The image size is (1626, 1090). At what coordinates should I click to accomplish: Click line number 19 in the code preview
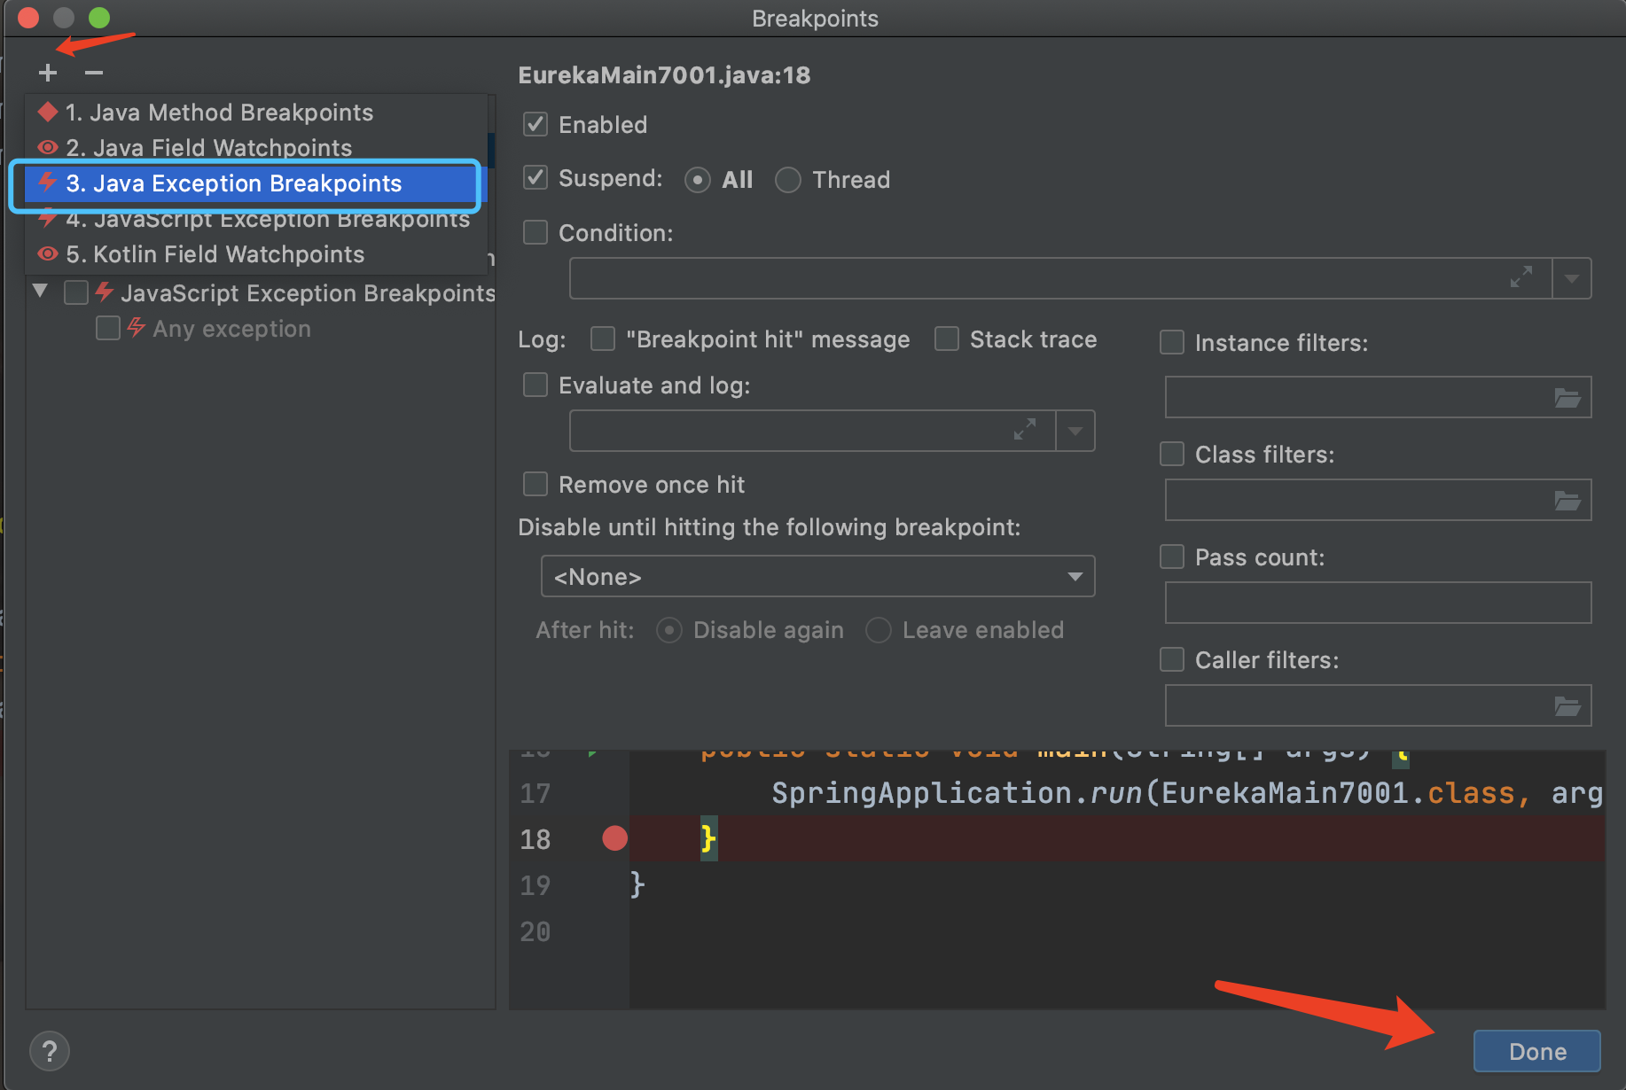coord(535,885)
